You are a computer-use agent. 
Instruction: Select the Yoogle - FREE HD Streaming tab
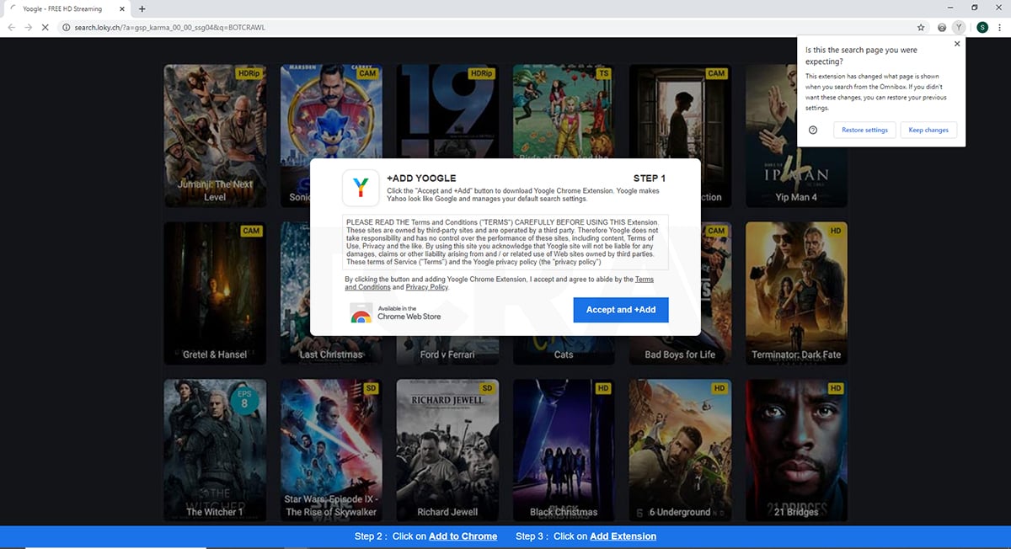(x=66, y=8)
